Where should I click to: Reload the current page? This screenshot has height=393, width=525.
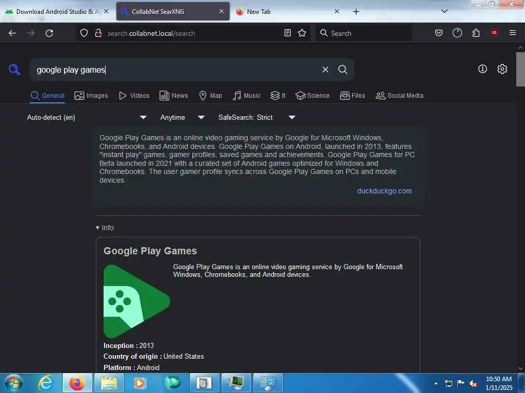click(49, 33)
